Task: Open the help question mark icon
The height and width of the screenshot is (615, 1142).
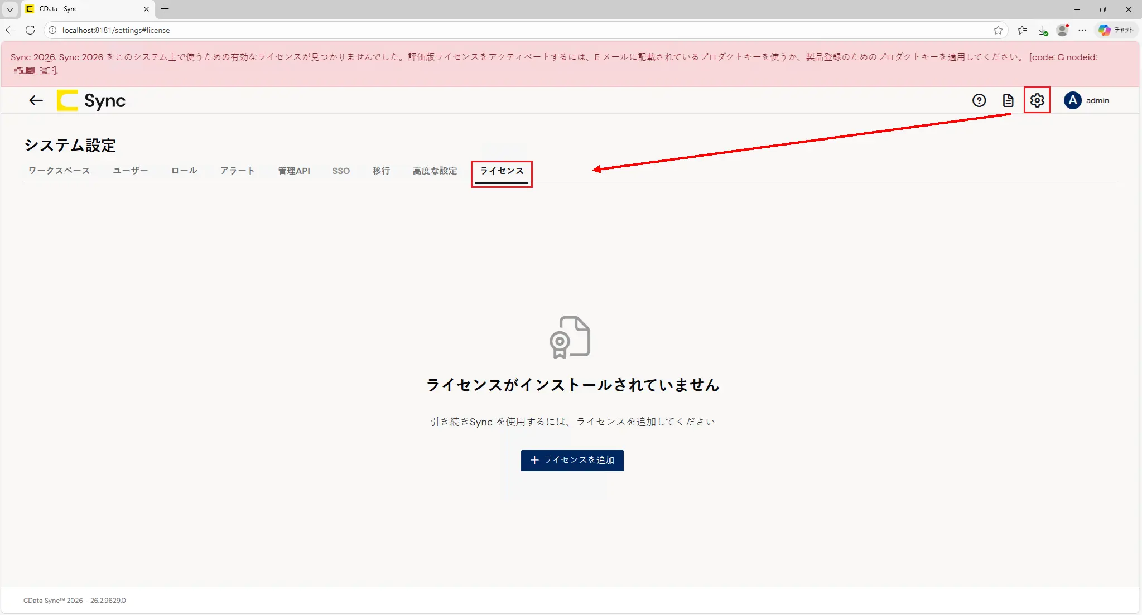Action: (979, 100)
